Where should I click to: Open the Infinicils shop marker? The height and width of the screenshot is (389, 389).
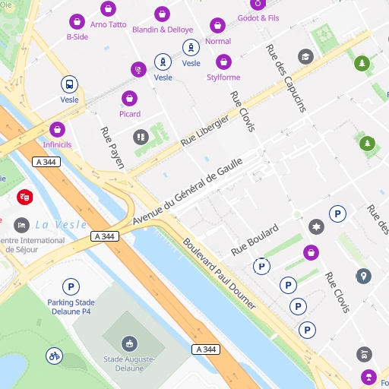tap(57, 130)
